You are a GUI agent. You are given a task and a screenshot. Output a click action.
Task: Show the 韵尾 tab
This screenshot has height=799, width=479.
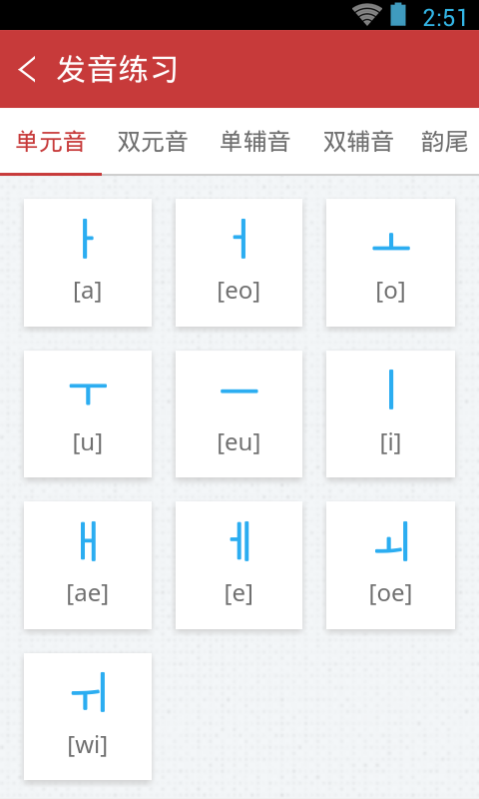pyautogui.click(x=444, y=141)
